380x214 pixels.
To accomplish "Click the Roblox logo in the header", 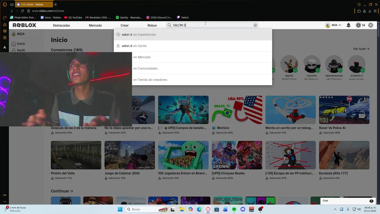I will click(24, 25).
